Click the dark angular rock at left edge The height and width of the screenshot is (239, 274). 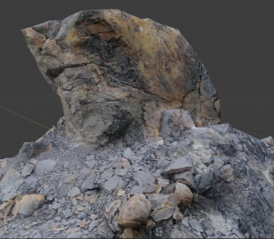pos(32,149)
